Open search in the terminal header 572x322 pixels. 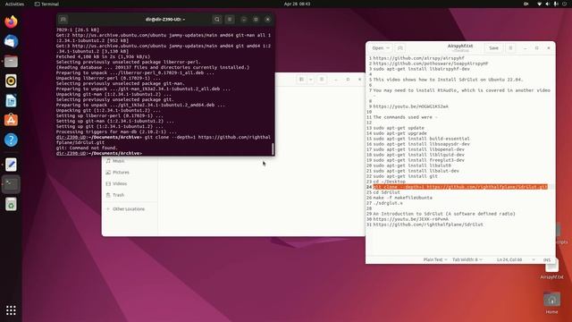pos(217,20)
